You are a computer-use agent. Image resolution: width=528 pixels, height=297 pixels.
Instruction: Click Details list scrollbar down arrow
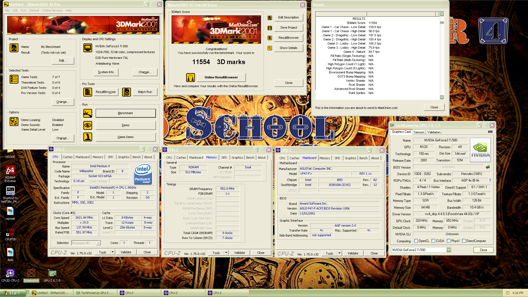[442, 97]
